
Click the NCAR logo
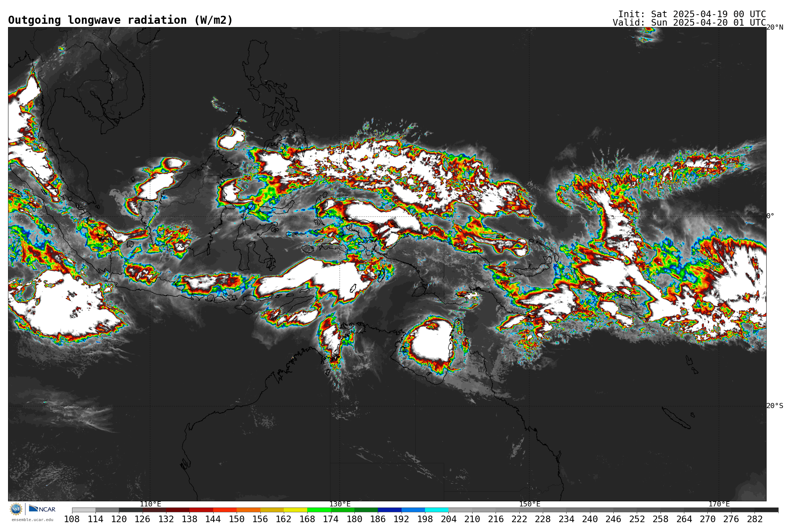(42, 509)
